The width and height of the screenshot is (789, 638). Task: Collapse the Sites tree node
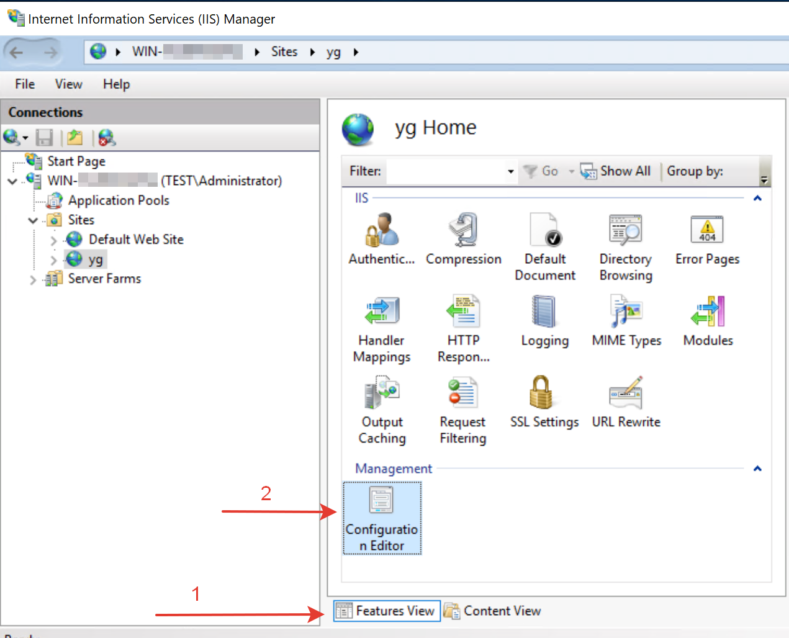point(33,220)
